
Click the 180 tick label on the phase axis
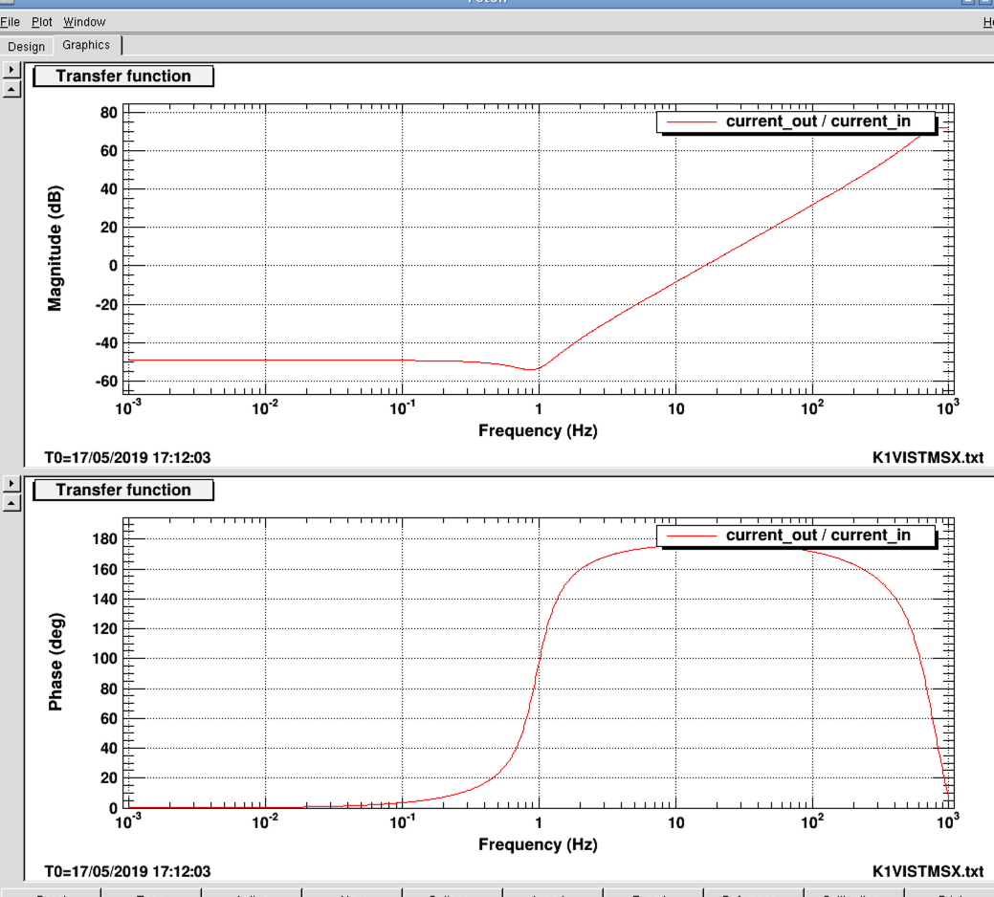click(104, 539)
